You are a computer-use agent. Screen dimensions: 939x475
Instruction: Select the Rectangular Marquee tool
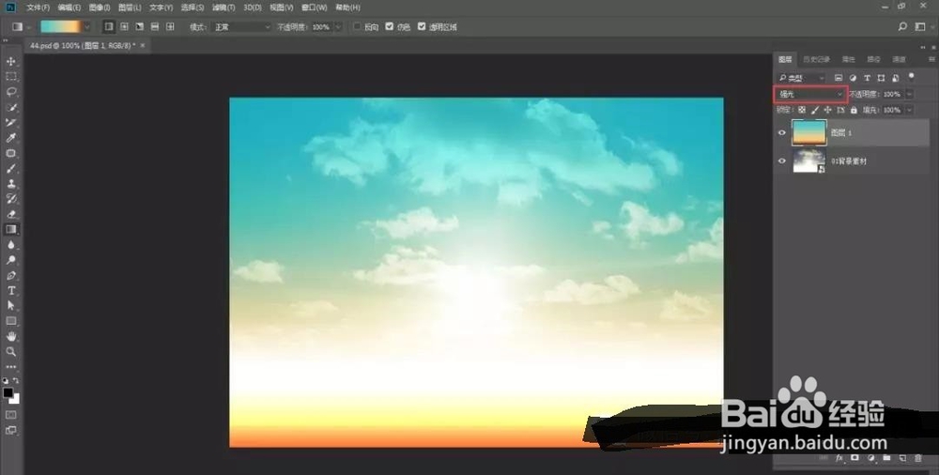(x=11, y=77)
